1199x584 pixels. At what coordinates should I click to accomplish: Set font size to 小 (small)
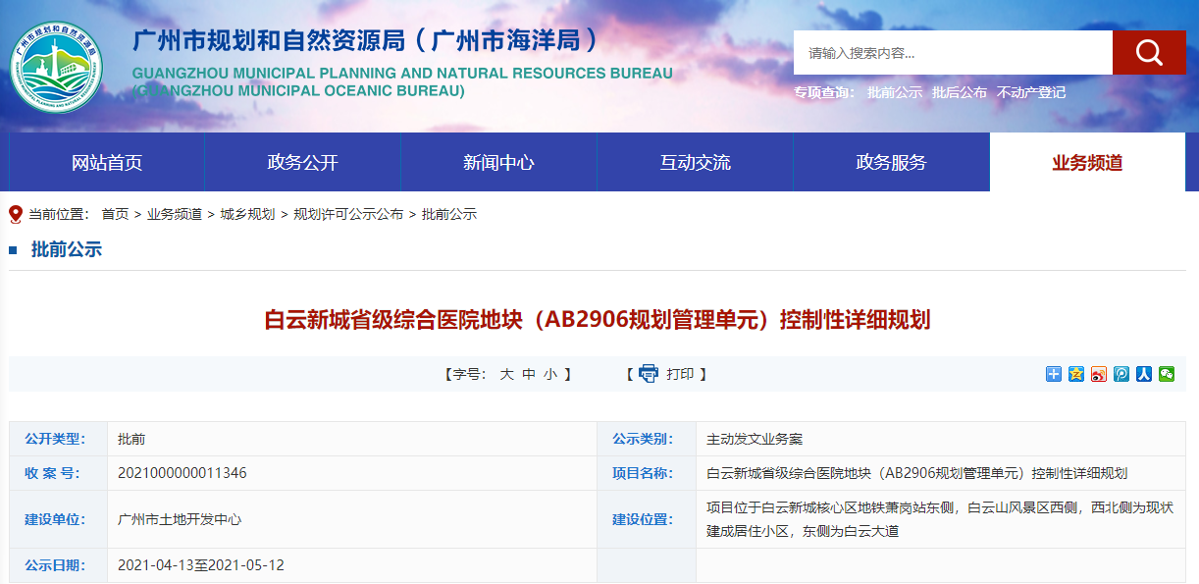(x=550, y=374)
